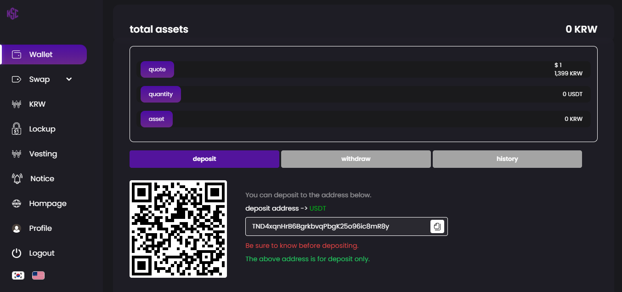This screenshot has height=292, width=622.
Task: Click the Profile avatar icon
Action: 17,228
